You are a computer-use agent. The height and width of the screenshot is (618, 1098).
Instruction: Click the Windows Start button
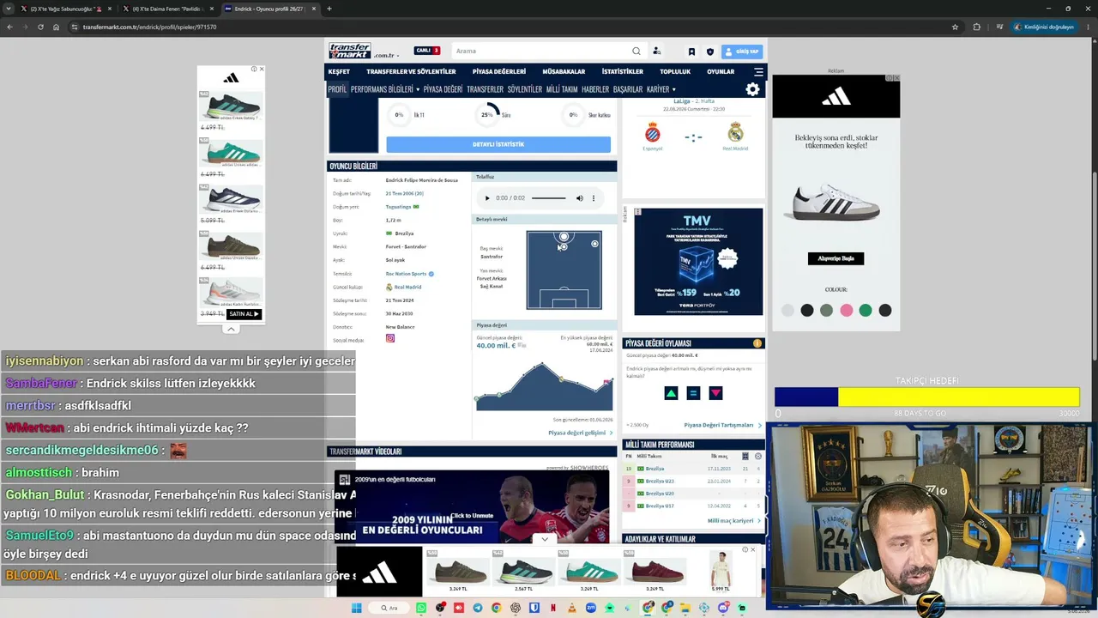click(357, 608)
